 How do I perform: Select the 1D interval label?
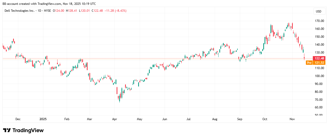[39, 11]
